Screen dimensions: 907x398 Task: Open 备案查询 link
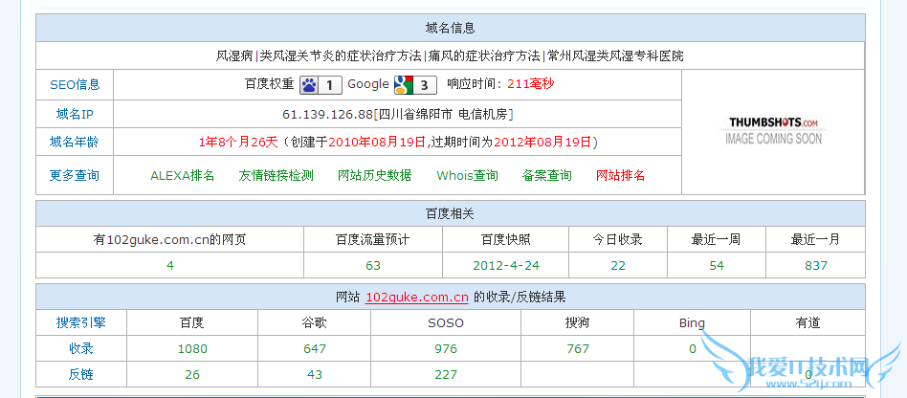pos(546,175)
